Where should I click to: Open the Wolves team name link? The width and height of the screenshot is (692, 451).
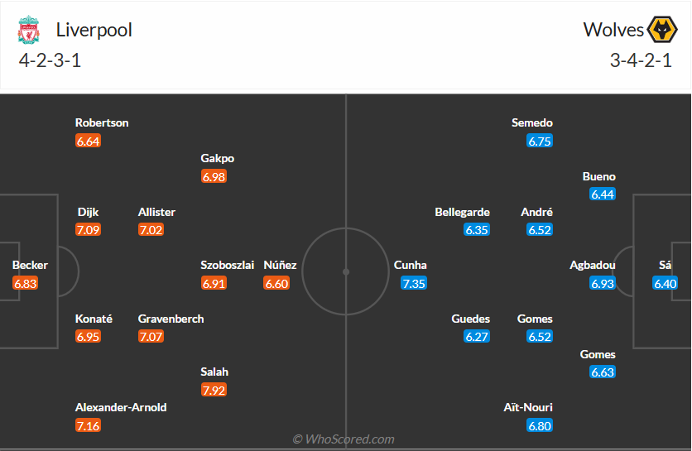(x=613, y=30)
